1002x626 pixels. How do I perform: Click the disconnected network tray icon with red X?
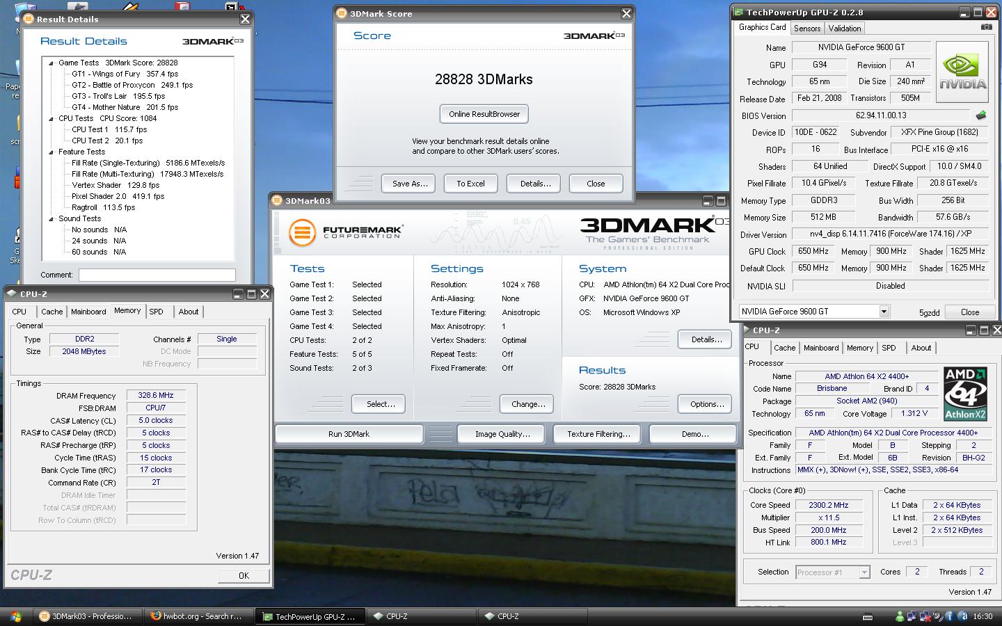(925, 616)
